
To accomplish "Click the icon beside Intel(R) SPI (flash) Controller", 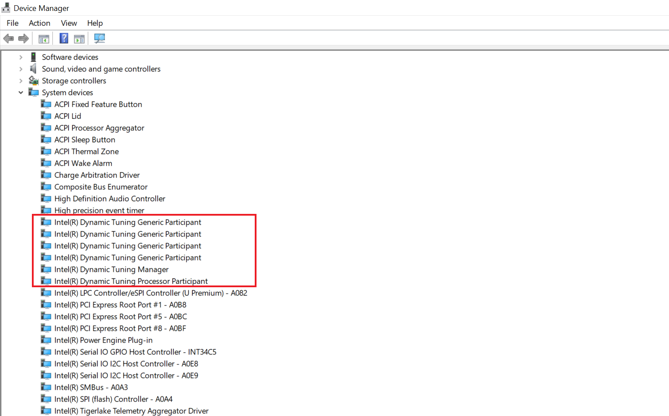I will click(x=46, y=399).
